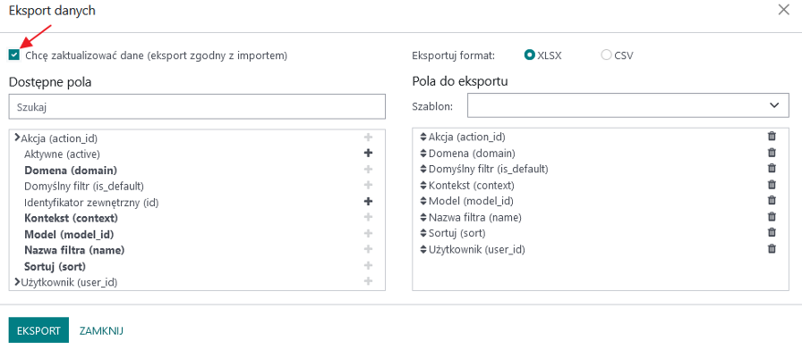Grab the reorder handle of Sortuj (sort)

click(423, 233)
